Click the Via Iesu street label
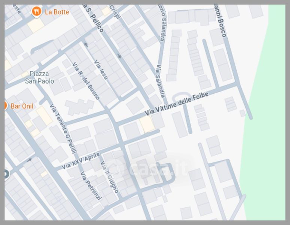 click(101, 70)
